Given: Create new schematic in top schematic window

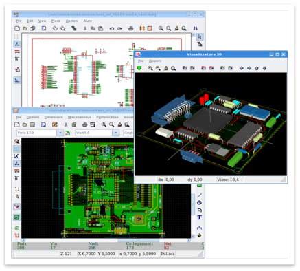Looking at the screenshot, I should coord(17,28).
